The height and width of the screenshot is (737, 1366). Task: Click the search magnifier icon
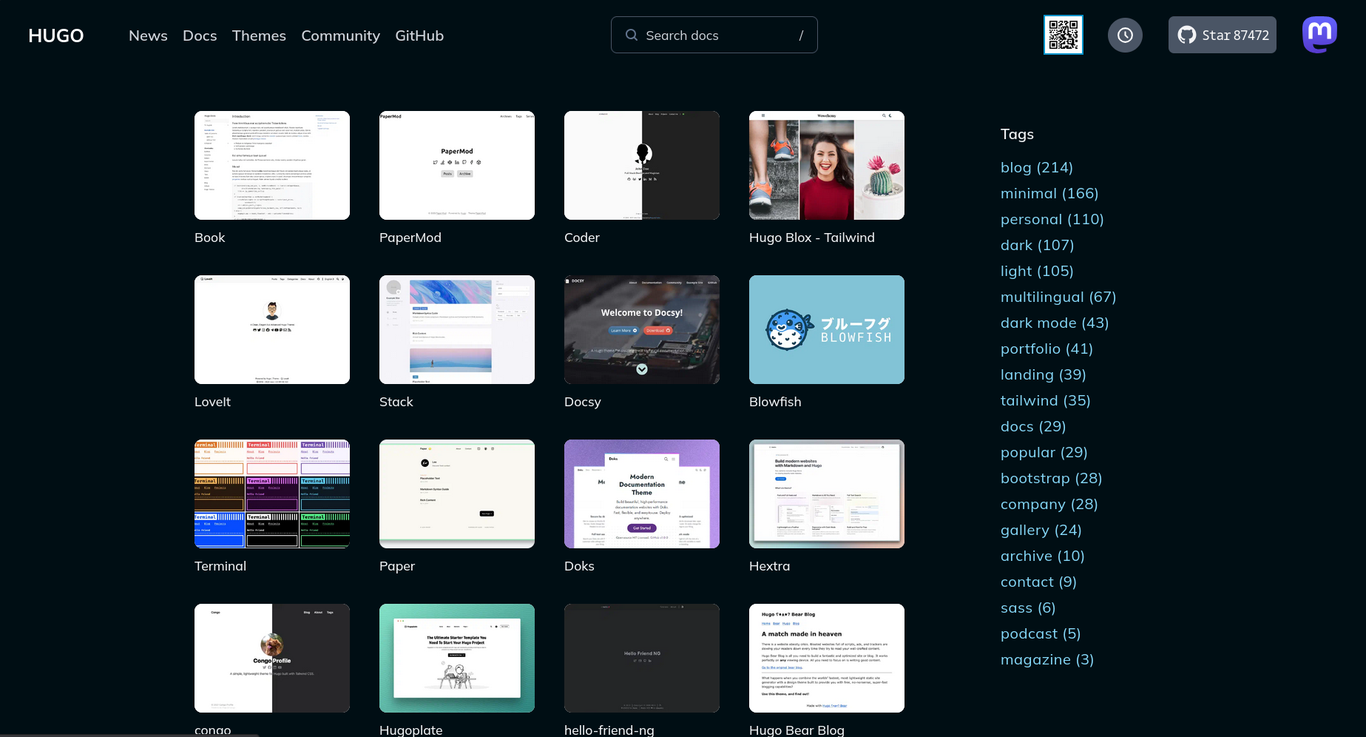pos(632,35)
